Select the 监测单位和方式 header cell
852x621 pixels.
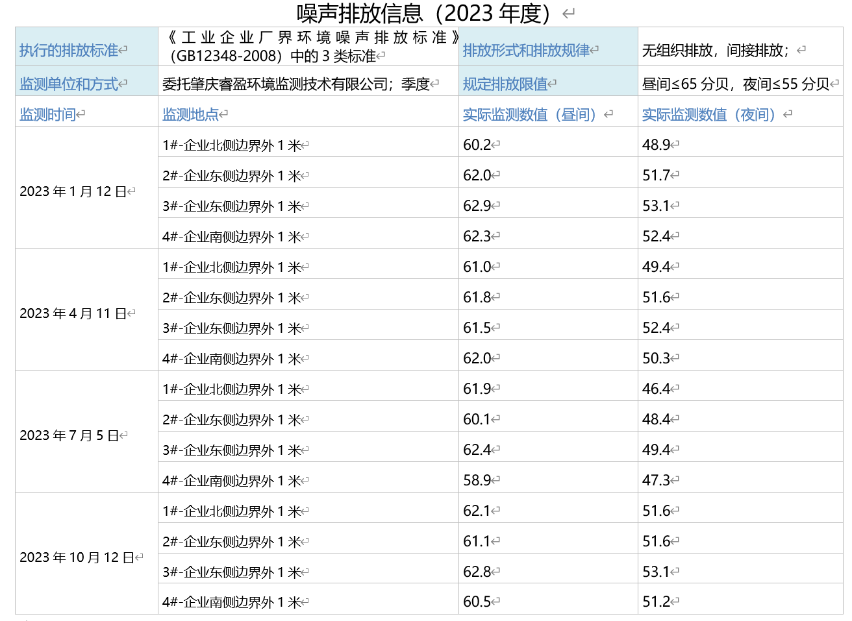click(x=86, y=80)
